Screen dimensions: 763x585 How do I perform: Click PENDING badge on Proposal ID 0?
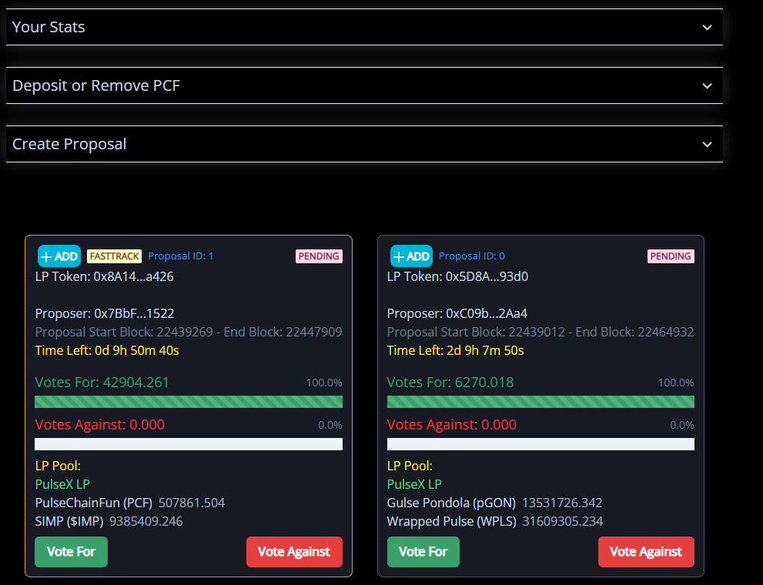point(671,256)
